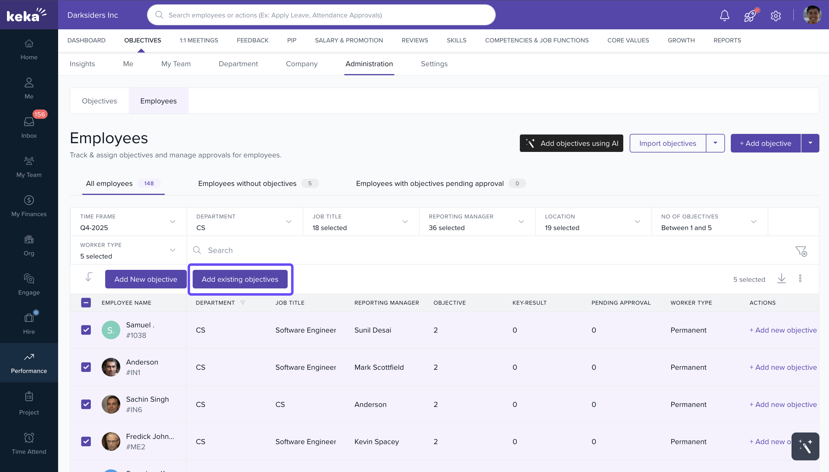
Task: Deselect Sachin Singh's checkbox
Action: [x=86, y=404]
